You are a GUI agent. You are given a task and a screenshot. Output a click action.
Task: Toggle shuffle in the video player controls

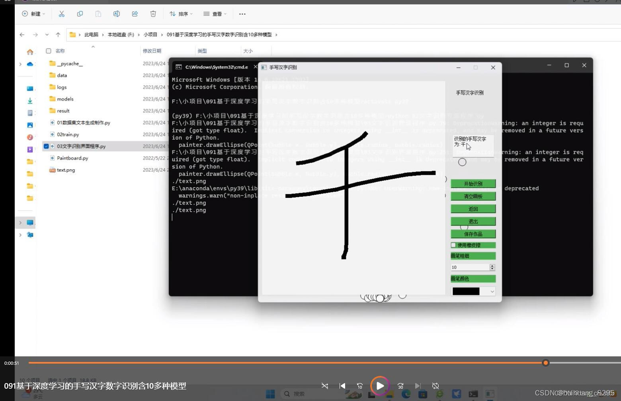pos(324,385)
